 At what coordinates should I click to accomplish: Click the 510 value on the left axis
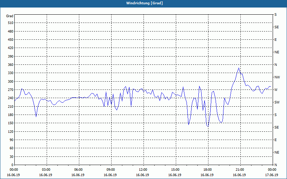(x=11, y=23)
